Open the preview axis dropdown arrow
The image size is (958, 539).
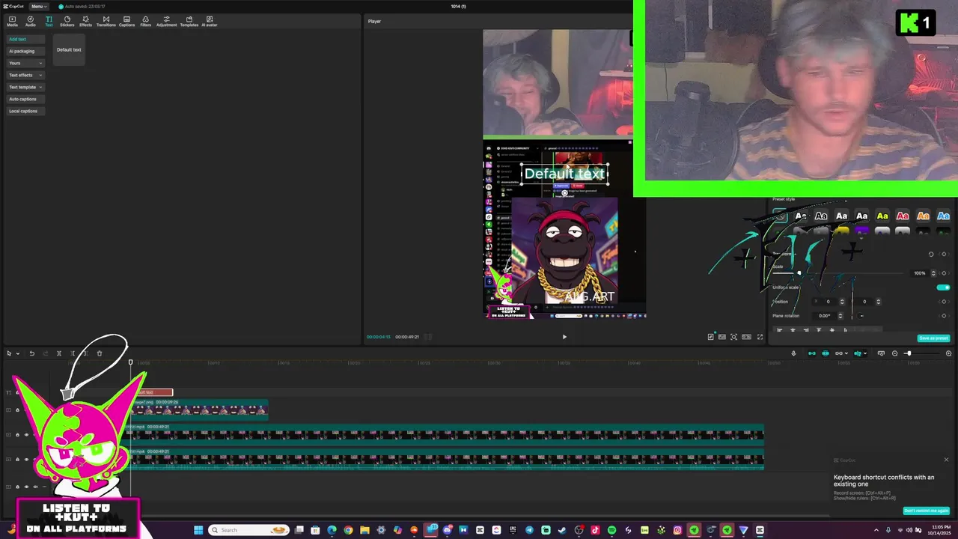867,353
